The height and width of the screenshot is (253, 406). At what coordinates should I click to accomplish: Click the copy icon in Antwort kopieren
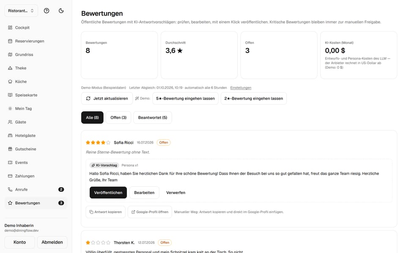tap(91, 212)
